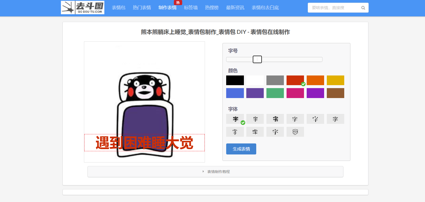Choose the second font in the first font row
The height and width of the screenshot is (202, 425).
pyautogui.click(x=255, y=119)
